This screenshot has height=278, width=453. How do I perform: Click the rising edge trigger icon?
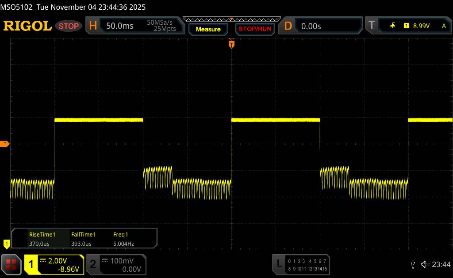(x=392, y=26)
